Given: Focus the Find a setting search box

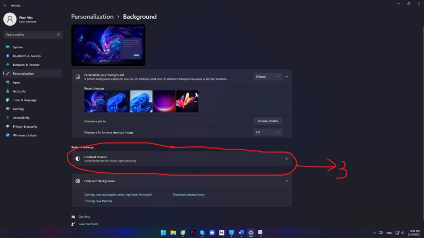Looking at the screenshot, I should [33, 35].
